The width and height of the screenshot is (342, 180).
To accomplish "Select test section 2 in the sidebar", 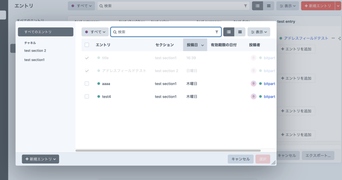I will click(x=35, y=50).
